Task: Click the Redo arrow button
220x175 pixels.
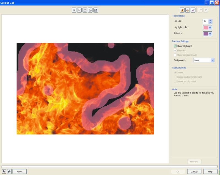Action: (9, 171)
